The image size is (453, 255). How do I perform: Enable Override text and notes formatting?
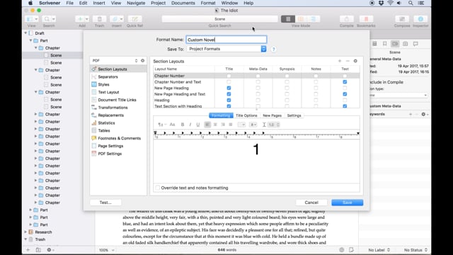[157, 188]
